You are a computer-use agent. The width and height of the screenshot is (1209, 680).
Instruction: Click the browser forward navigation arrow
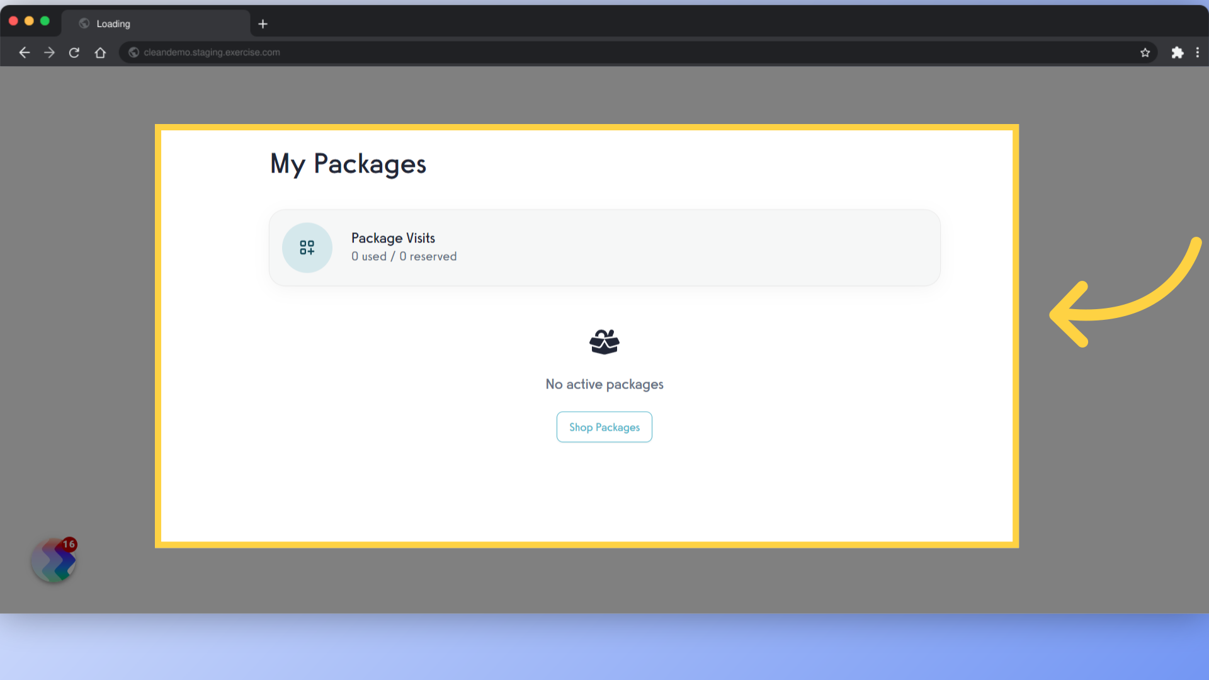(x=49, y=52)
